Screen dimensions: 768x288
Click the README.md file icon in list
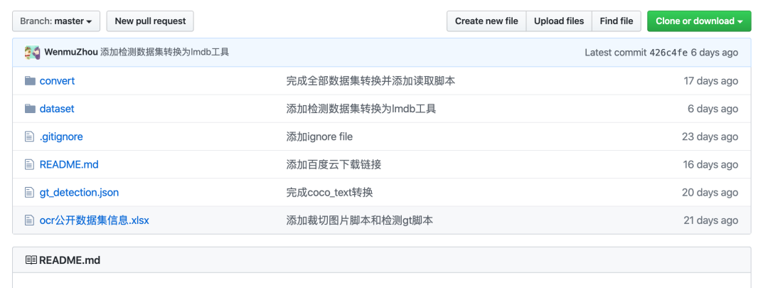[30, 164]
